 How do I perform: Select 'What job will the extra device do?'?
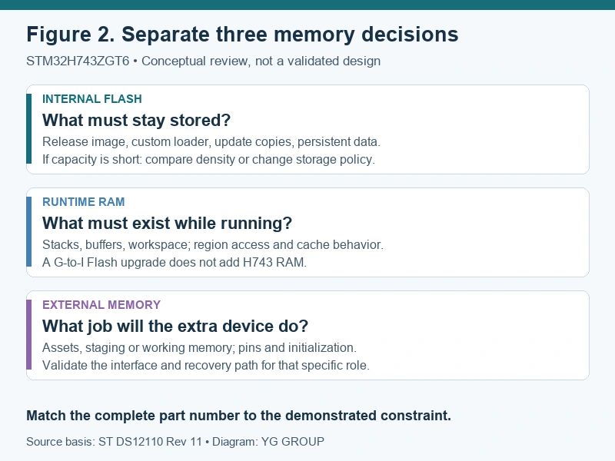tap(175, 327)
